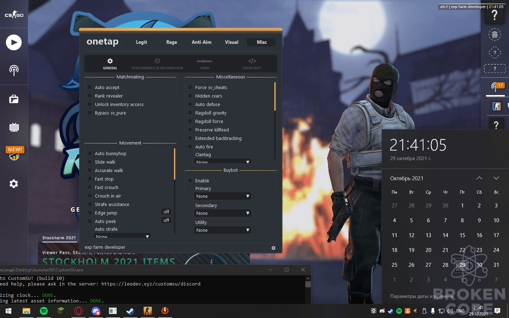509x318 pixels.
Task: Open the Anti-Aim tab
Action: 202,42
